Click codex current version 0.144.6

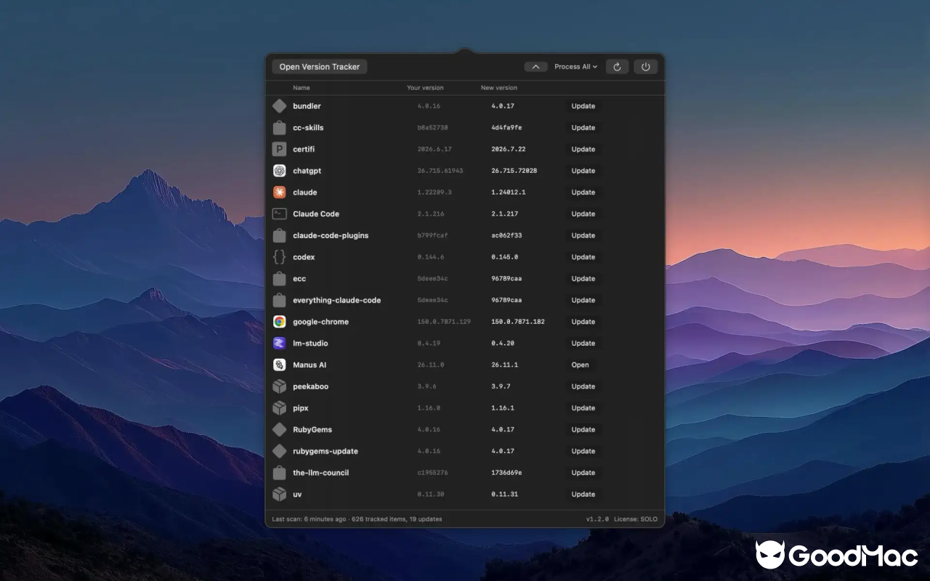(x=431, y=257)
